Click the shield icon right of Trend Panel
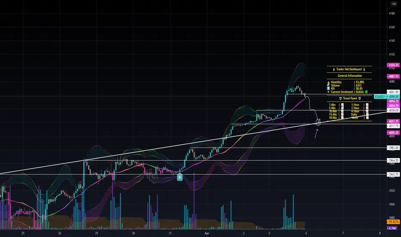The image size is (401, 237). click(360, 98)
